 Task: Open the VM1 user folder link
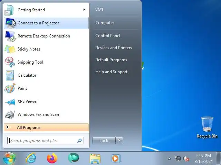pyautogui.click(x=99, y=10)
